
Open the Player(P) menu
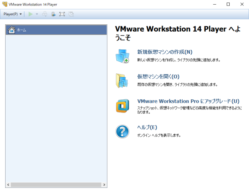click(12, 14)
